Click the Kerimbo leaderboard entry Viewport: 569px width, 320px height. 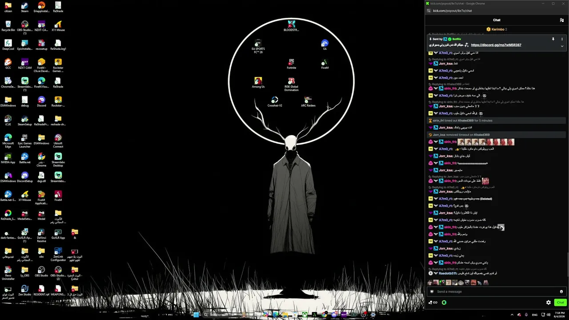(497, 29)
